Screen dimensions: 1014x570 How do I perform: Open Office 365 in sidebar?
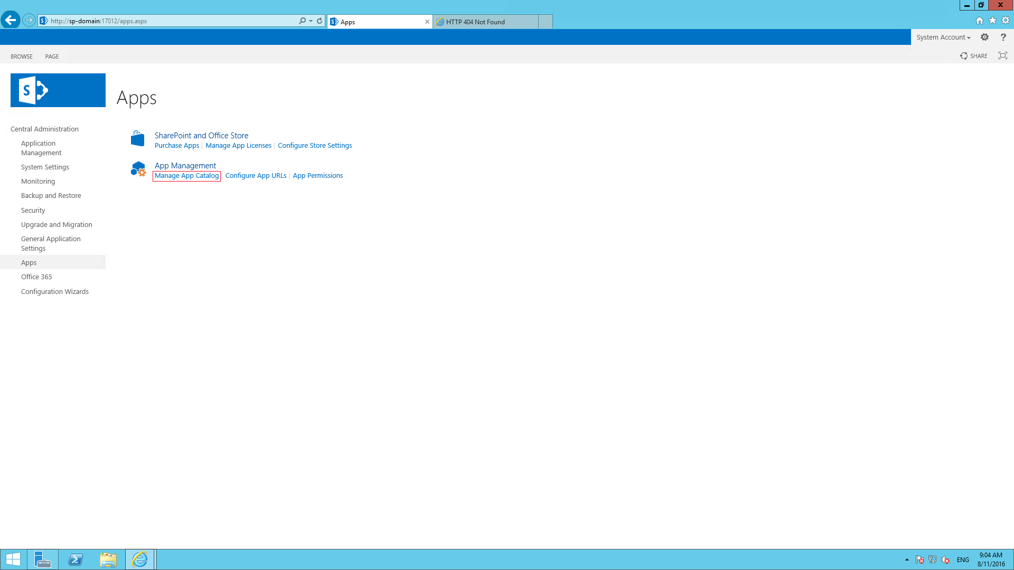(36, 277)
